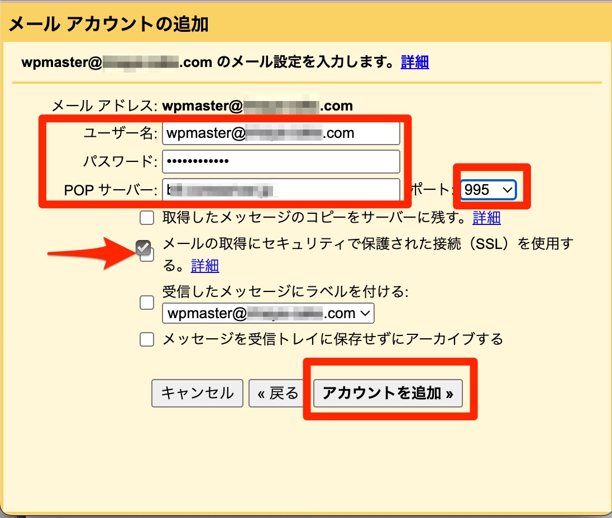612x518 pixels.
Task: Focus the パスワード input field
Action: pyautogui.click(x=281, y=161)
